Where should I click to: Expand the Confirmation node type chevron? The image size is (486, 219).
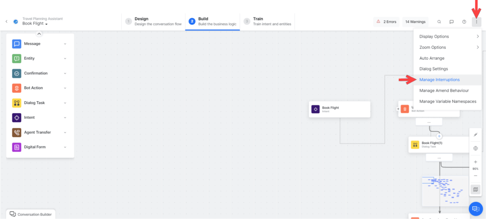(65, 73)
